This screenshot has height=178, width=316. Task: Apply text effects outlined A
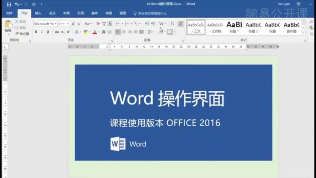(77, 32)
